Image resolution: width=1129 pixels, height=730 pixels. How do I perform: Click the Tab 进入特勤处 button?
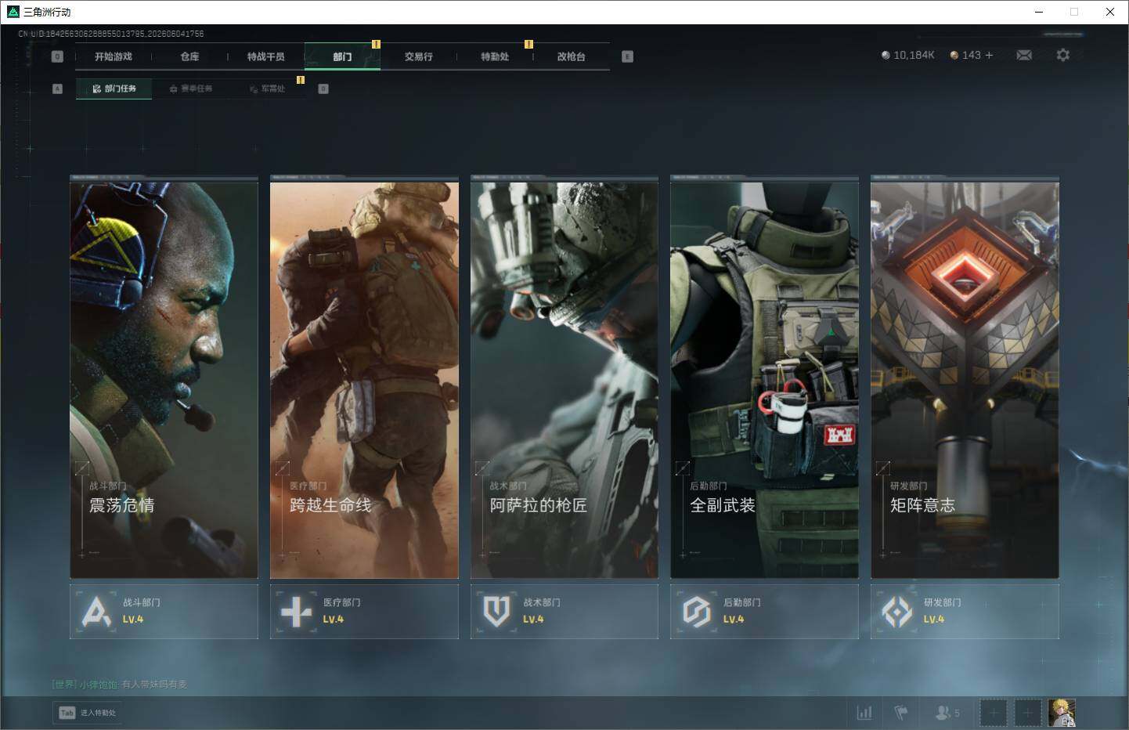[x=88, y=713]
